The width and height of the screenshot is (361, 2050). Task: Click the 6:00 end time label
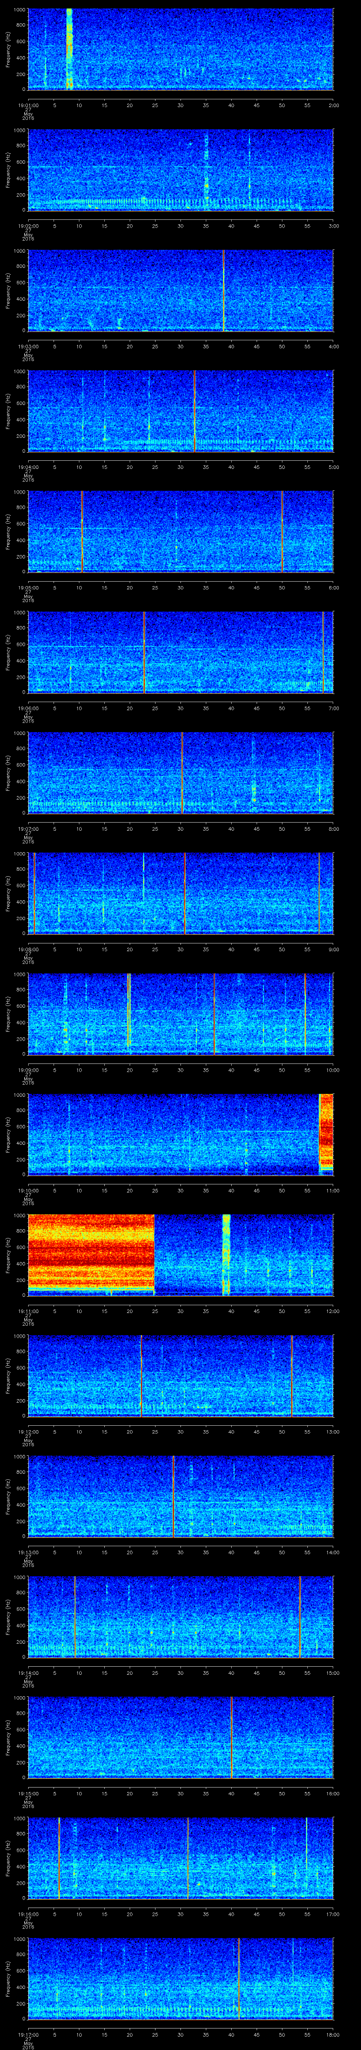point(333,587)
